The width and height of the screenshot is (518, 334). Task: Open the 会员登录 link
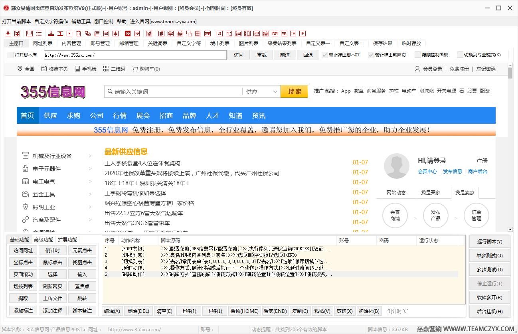(433, 69)
